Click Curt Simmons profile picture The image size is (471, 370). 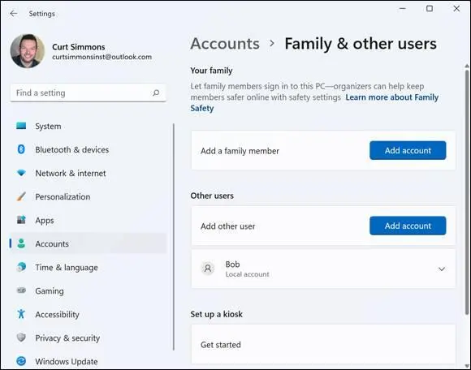point(28,51)
